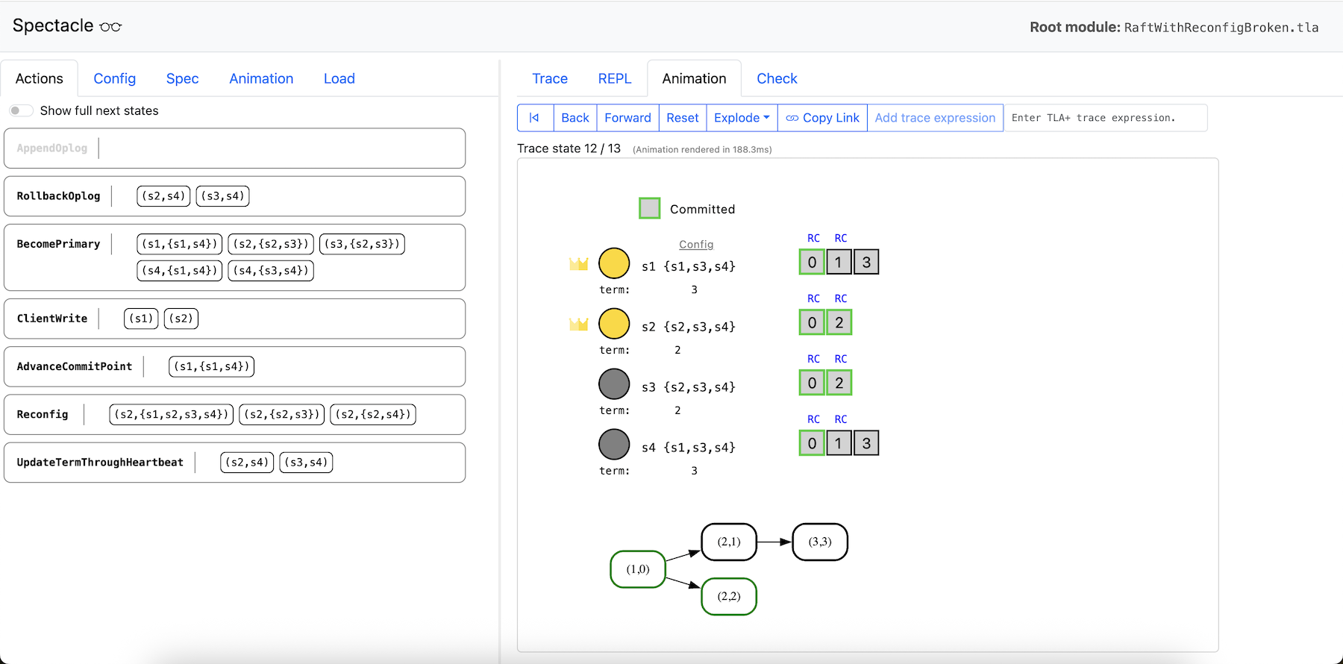The image size is (1343, 664).
Task: Click the Copy Link button
Action: 822,118
